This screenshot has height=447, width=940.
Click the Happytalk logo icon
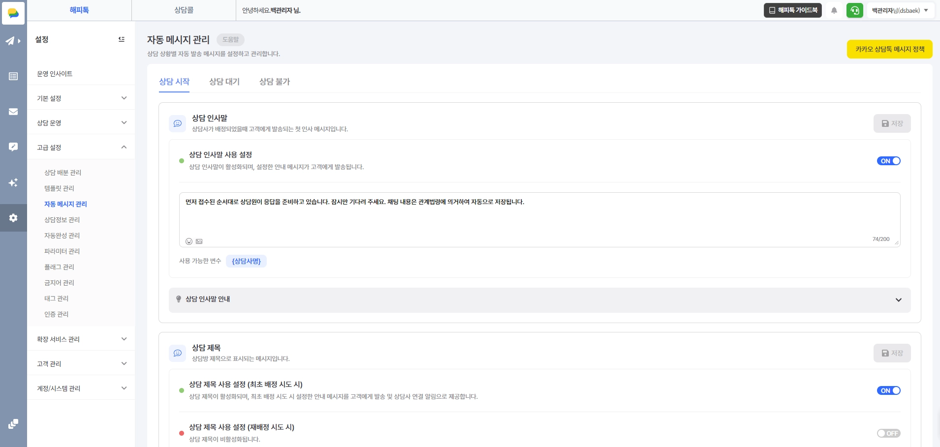pos(13,13)
